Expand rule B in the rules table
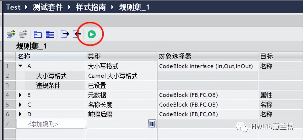 [x=21, y=95]
